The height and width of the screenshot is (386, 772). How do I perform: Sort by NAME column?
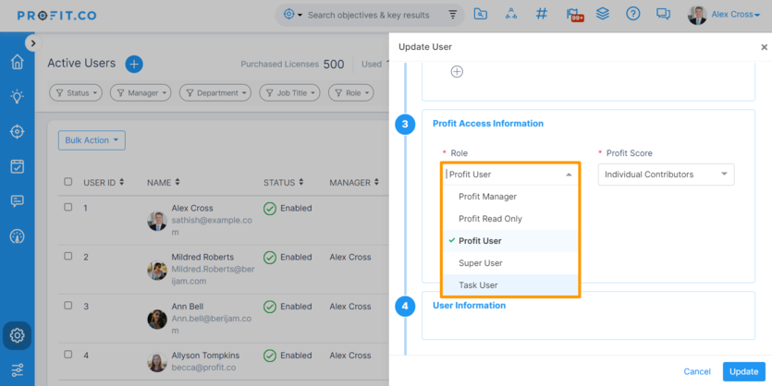point(164,183)
